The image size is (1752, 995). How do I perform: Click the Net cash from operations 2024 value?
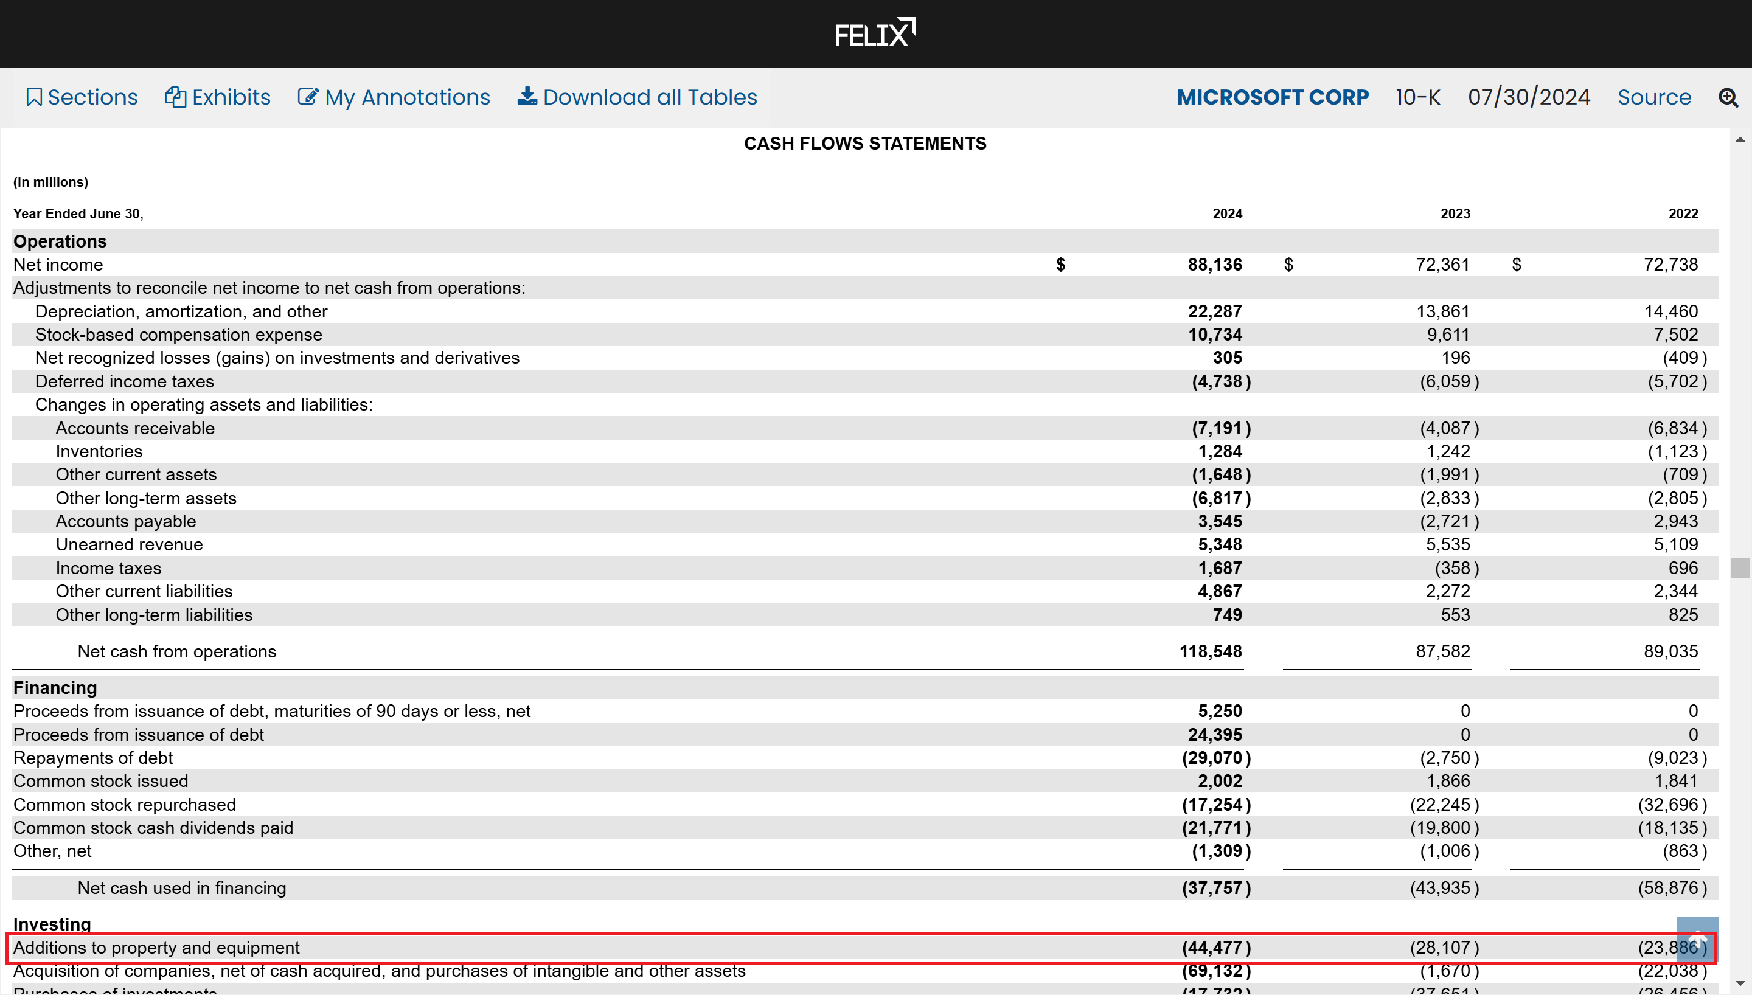point(1210,651)
